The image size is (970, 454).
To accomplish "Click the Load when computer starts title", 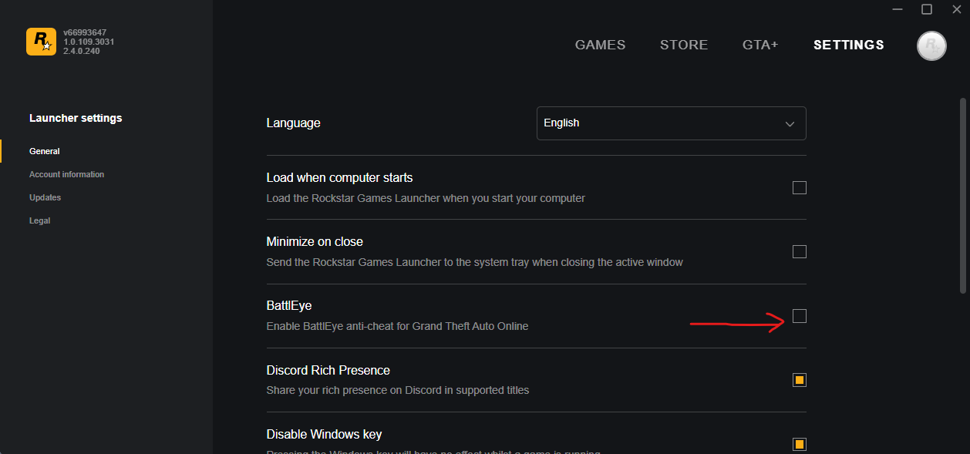I will point(339,177).
